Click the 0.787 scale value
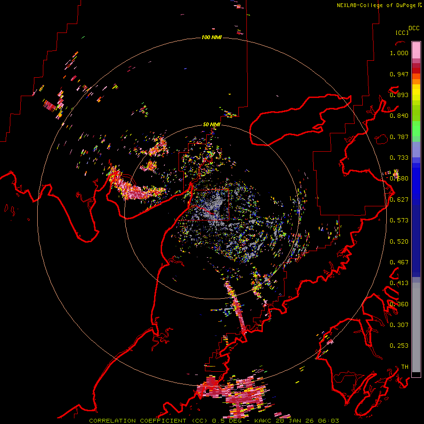The height and width of the screenshot is (424, 424). click(399, 137)
